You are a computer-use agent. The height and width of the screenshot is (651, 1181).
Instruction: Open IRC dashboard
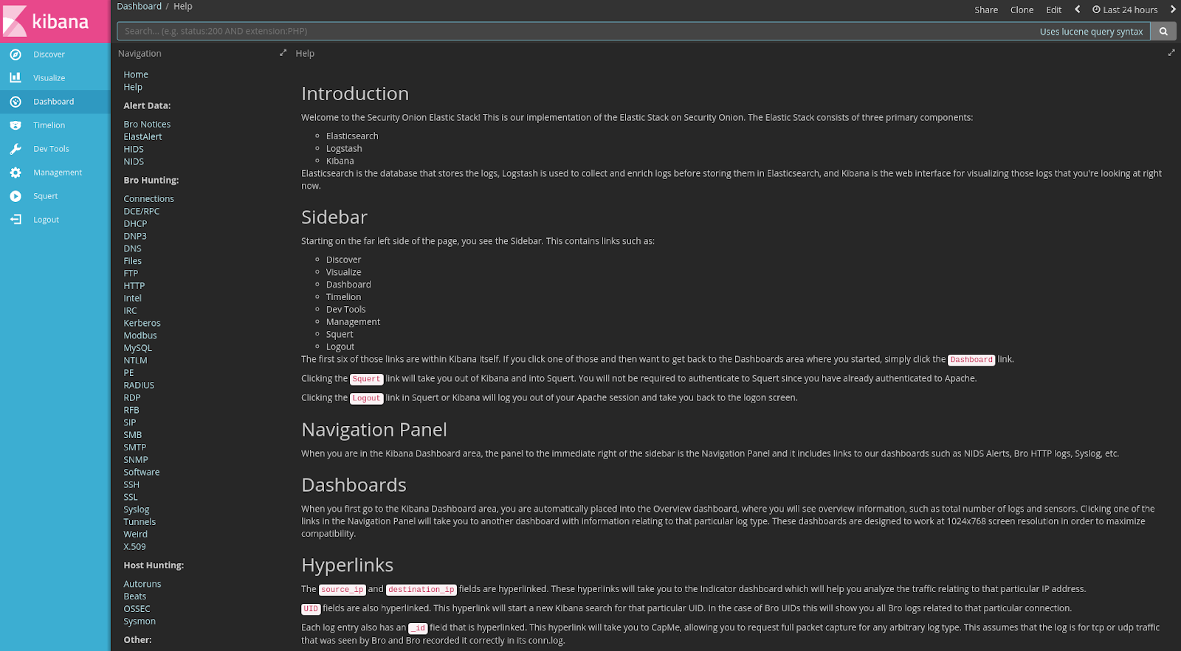tap(130, 311)
